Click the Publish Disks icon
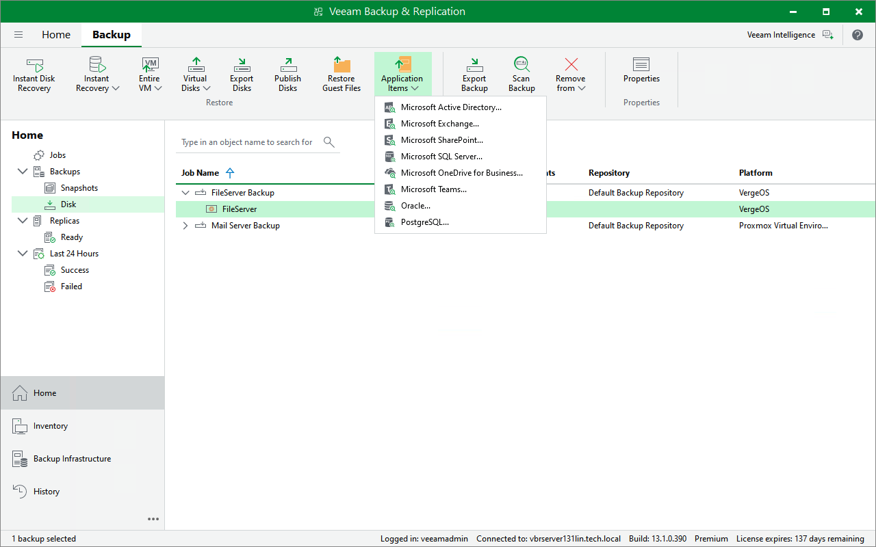 click(288, 65)
